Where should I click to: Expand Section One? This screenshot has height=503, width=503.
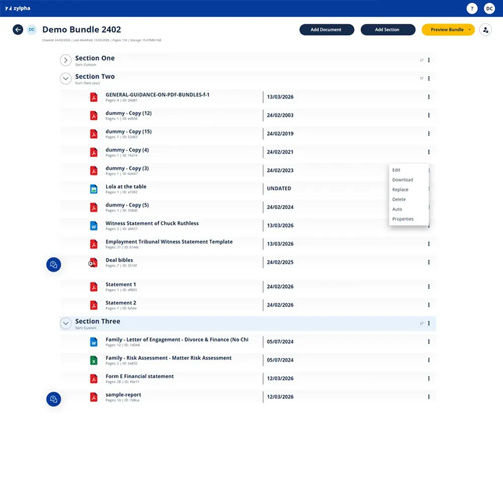coord(65,60)
